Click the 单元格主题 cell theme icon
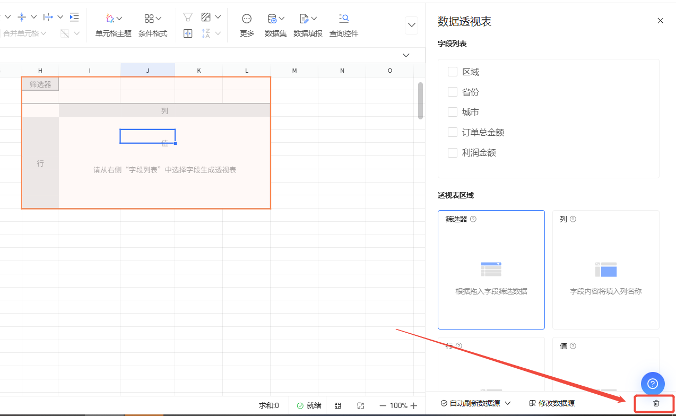This screenshot has width=676, height=416. pos(110,19)
